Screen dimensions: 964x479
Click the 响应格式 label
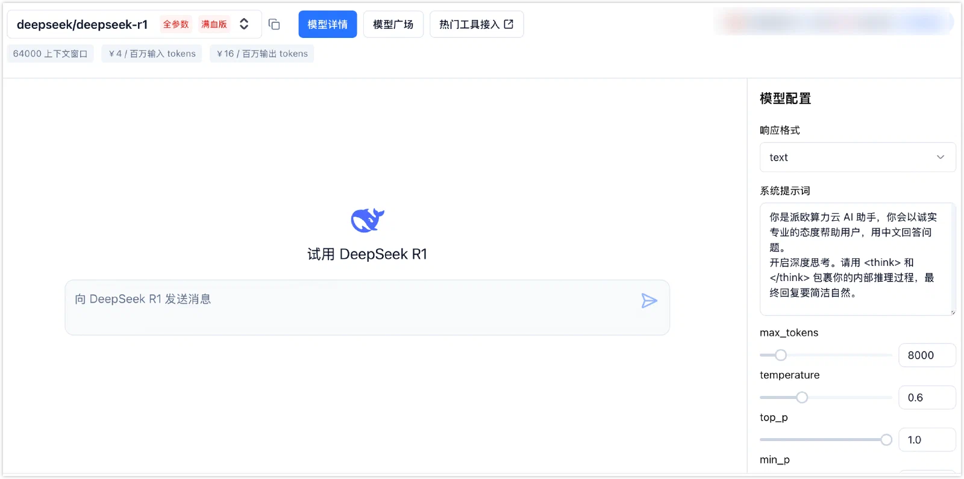click(780, 130)
